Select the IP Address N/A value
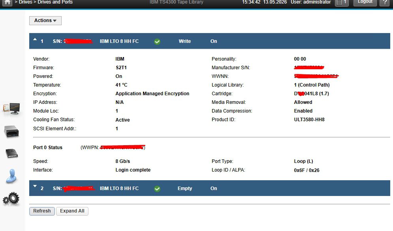 120,102
